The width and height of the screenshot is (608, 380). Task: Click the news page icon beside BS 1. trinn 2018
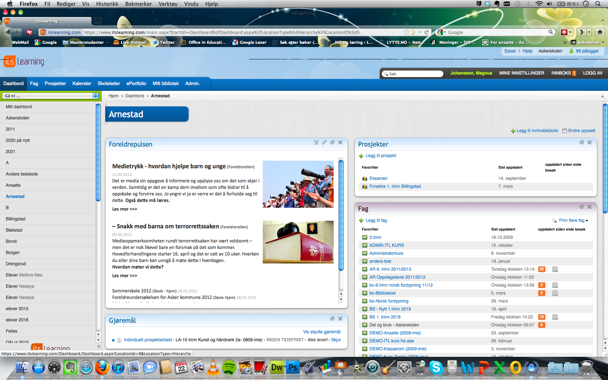click(x=555, y=317)
